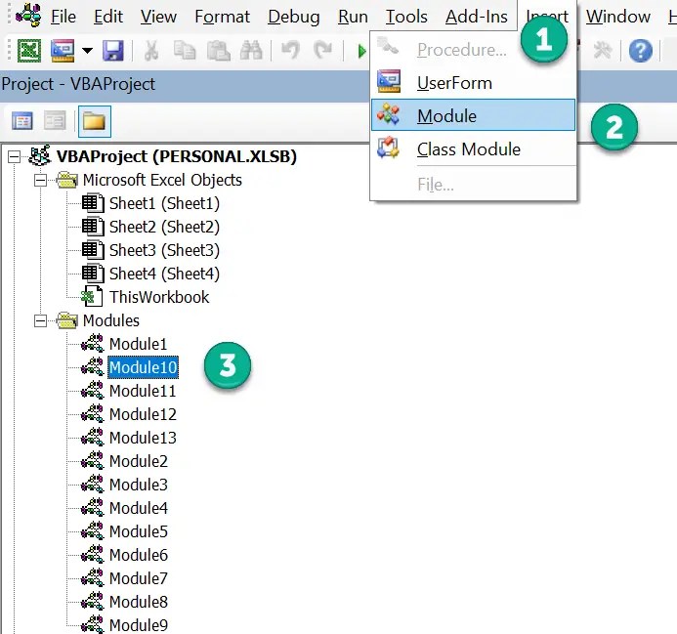Screen dimensions: 677x634
Task: Choose Class Module from Insert menu
Action: coord(473,149)
